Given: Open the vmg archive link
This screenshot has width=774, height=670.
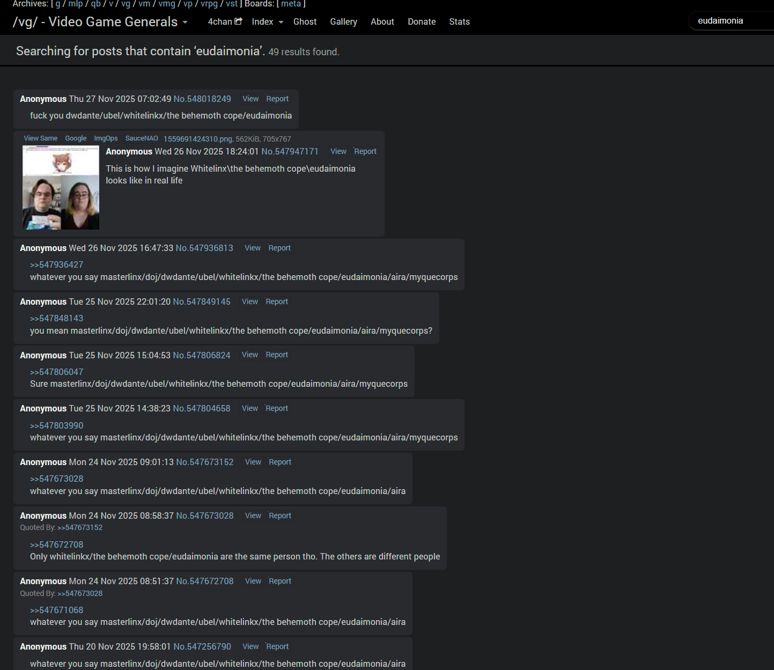Looking at the screenshot, I should pos(167,4).
